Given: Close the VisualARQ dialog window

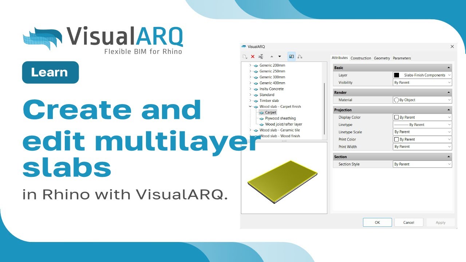Looking at the screenshot, I should tap(452, 47).
